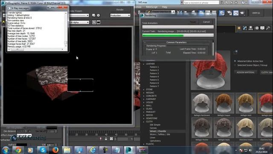Screen dimensions: 273x154
Task: Open the Render Preset dropdown
Action: click(79, 15)
